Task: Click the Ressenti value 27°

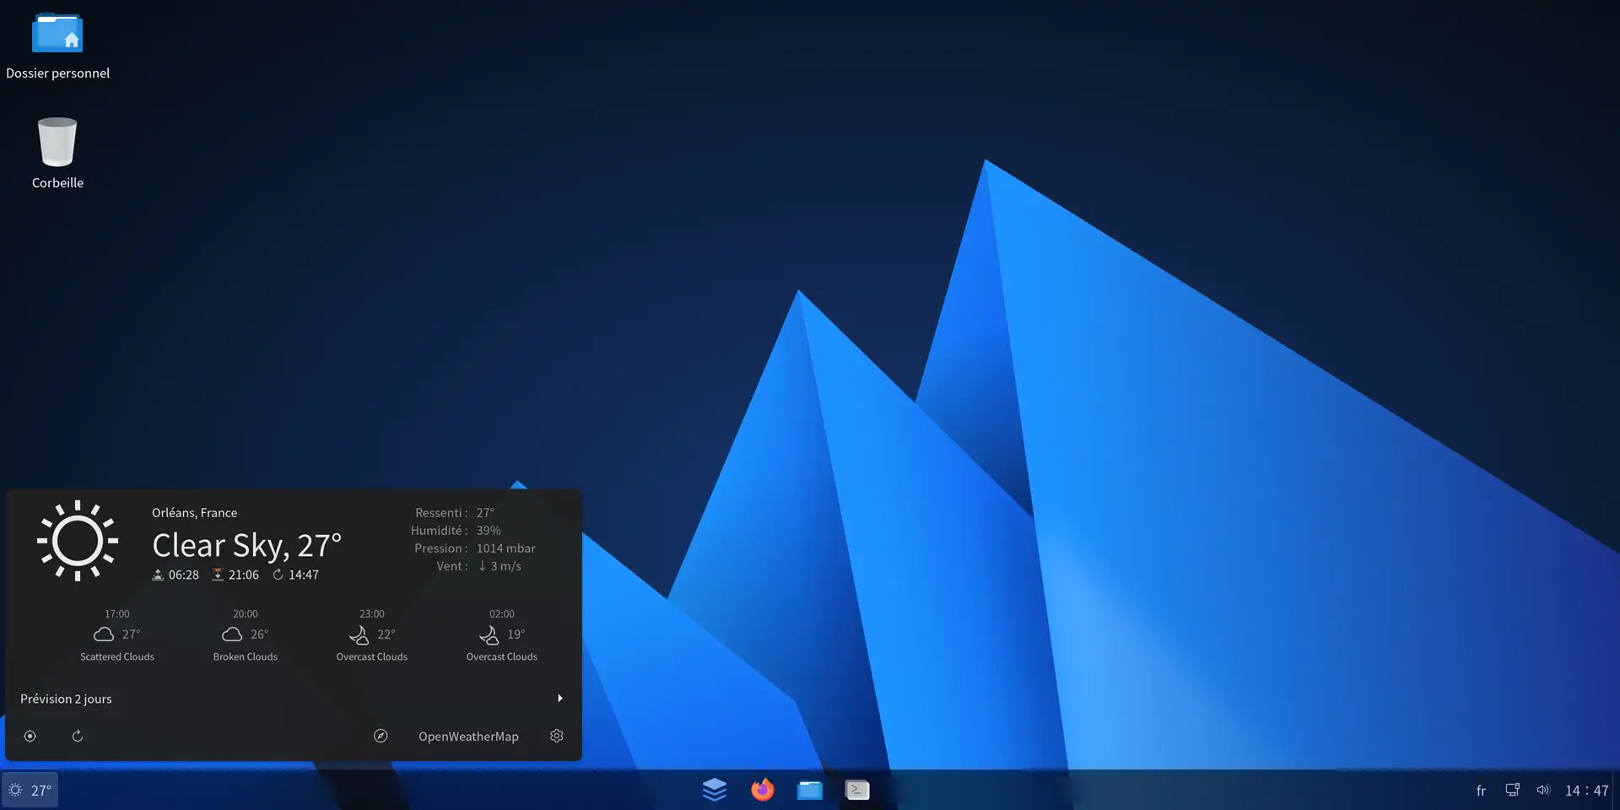Action: (485, 513)
